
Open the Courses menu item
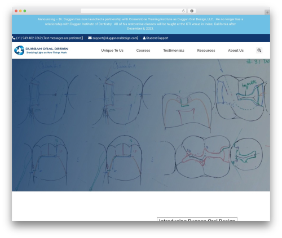click(x=143, y=51)
